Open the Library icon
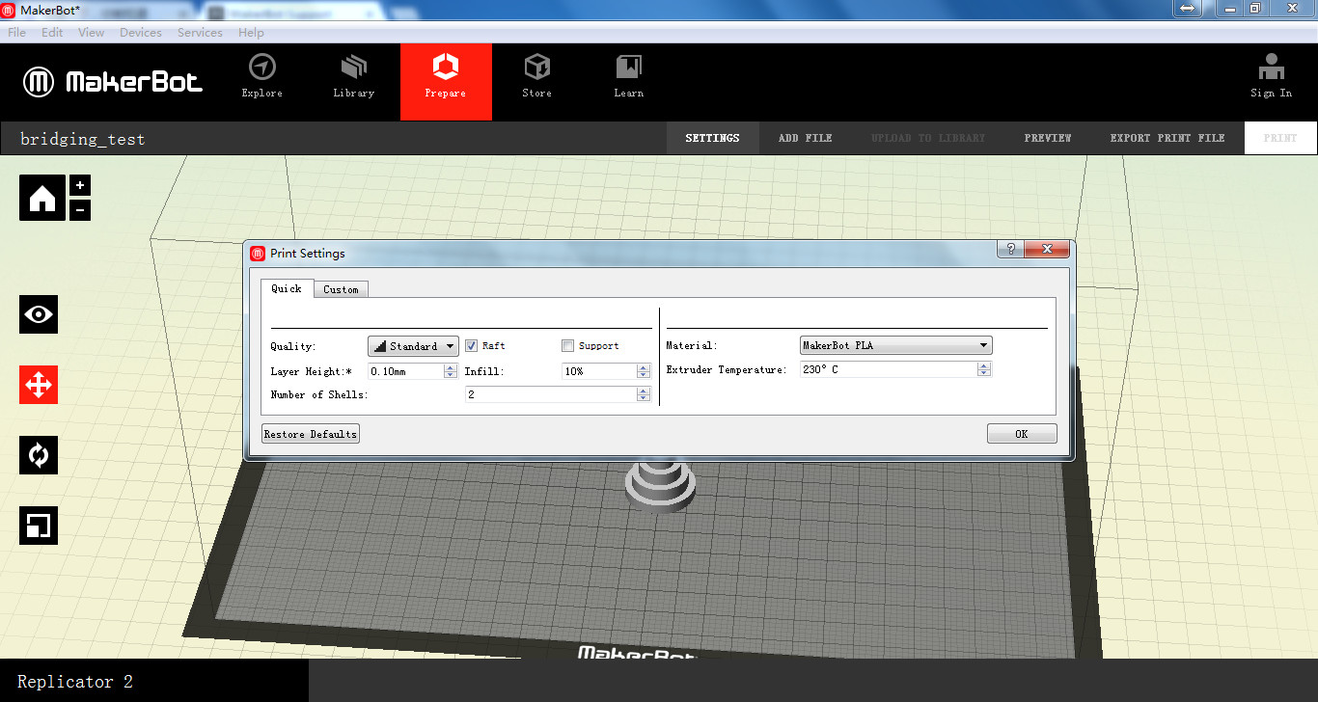The width and height of the screenshot is (1318, 702). pyautogui.click(x=354, y=67)
